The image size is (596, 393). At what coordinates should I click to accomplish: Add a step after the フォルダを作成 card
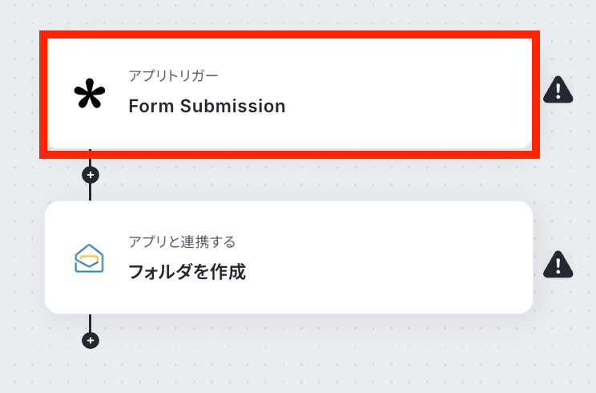(x=91, y=341)
